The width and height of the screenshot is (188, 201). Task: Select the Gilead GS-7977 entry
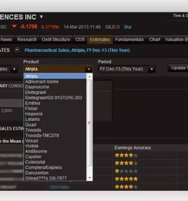[55, 178]
